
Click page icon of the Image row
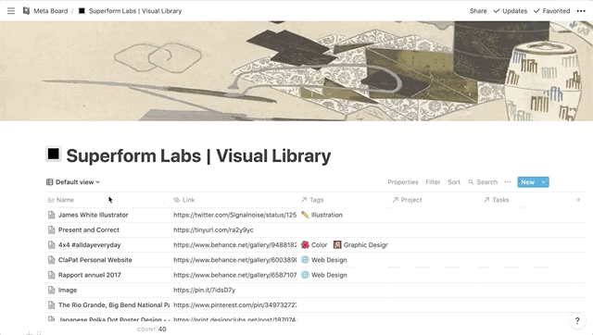pos(52,290)
